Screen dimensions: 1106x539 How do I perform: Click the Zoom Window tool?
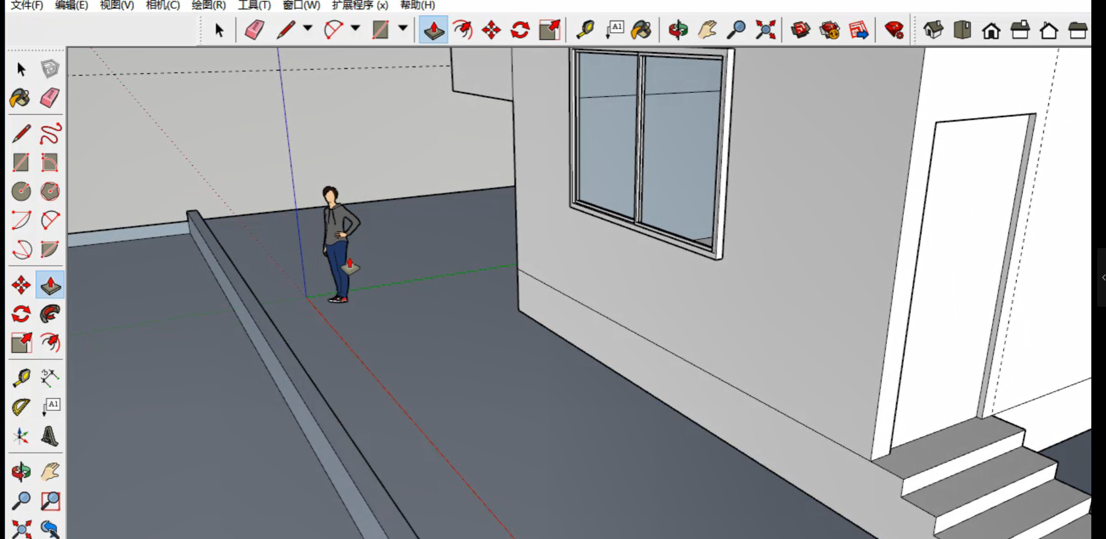[50, 501]
